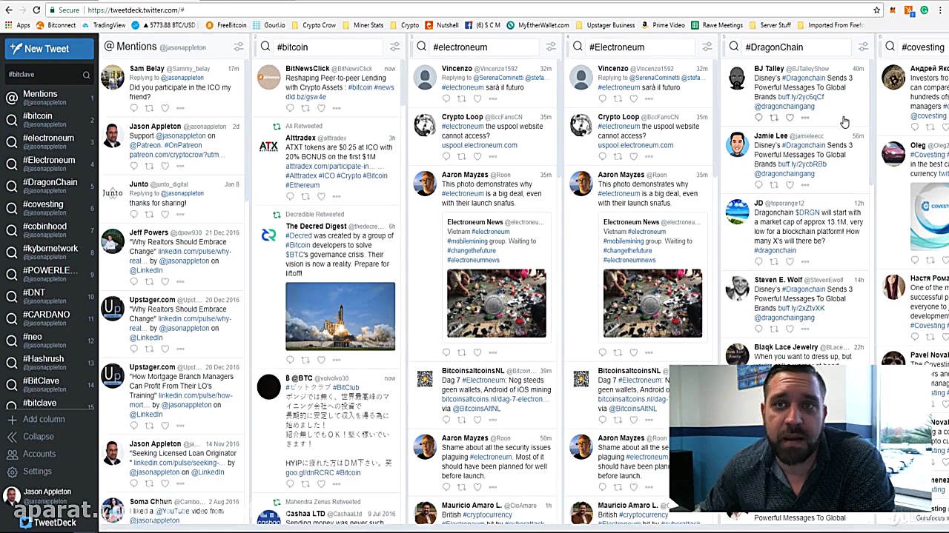Like Jamie Lee's Dragonchain tweet
The height and width of the screenshot is (533, 949).
(790, 185)
